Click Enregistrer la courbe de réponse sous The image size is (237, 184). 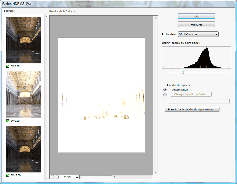(x=192, y=109)
